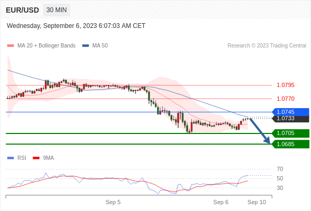Image resolution: width=311 pixels, height=211 pixels.
Task: Click the Sep 10 date axis label
Action: pos(257,202)
